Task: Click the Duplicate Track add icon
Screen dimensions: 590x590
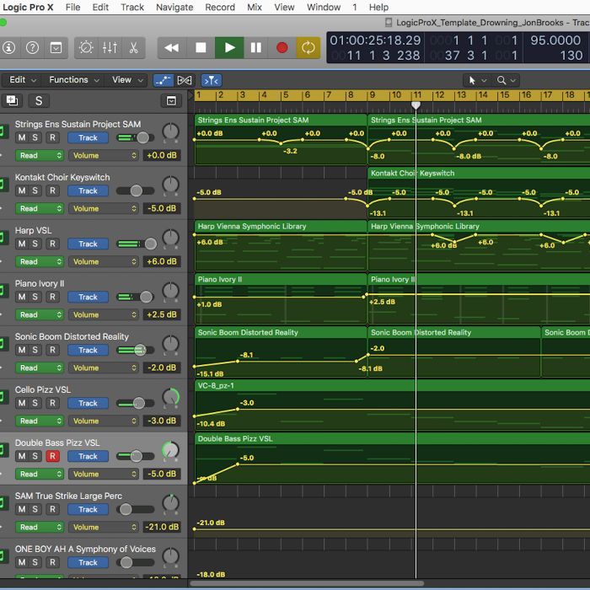Action: 12,100
